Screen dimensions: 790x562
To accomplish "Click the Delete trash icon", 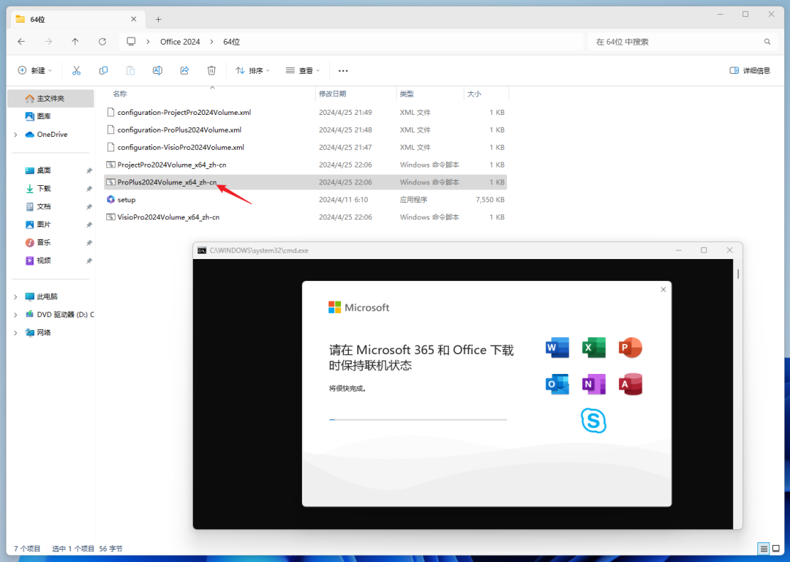I will pyautogui.click(x=211, y=70).
